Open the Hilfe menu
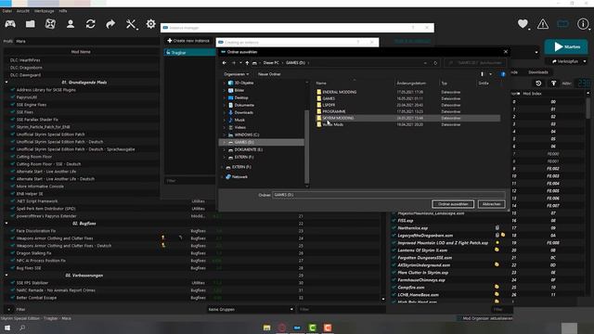The image size is (594, 334). click(63, 11)
